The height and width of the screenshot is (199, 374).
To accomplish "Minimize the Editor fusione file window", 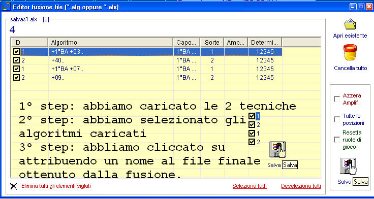I will [353, 7].
